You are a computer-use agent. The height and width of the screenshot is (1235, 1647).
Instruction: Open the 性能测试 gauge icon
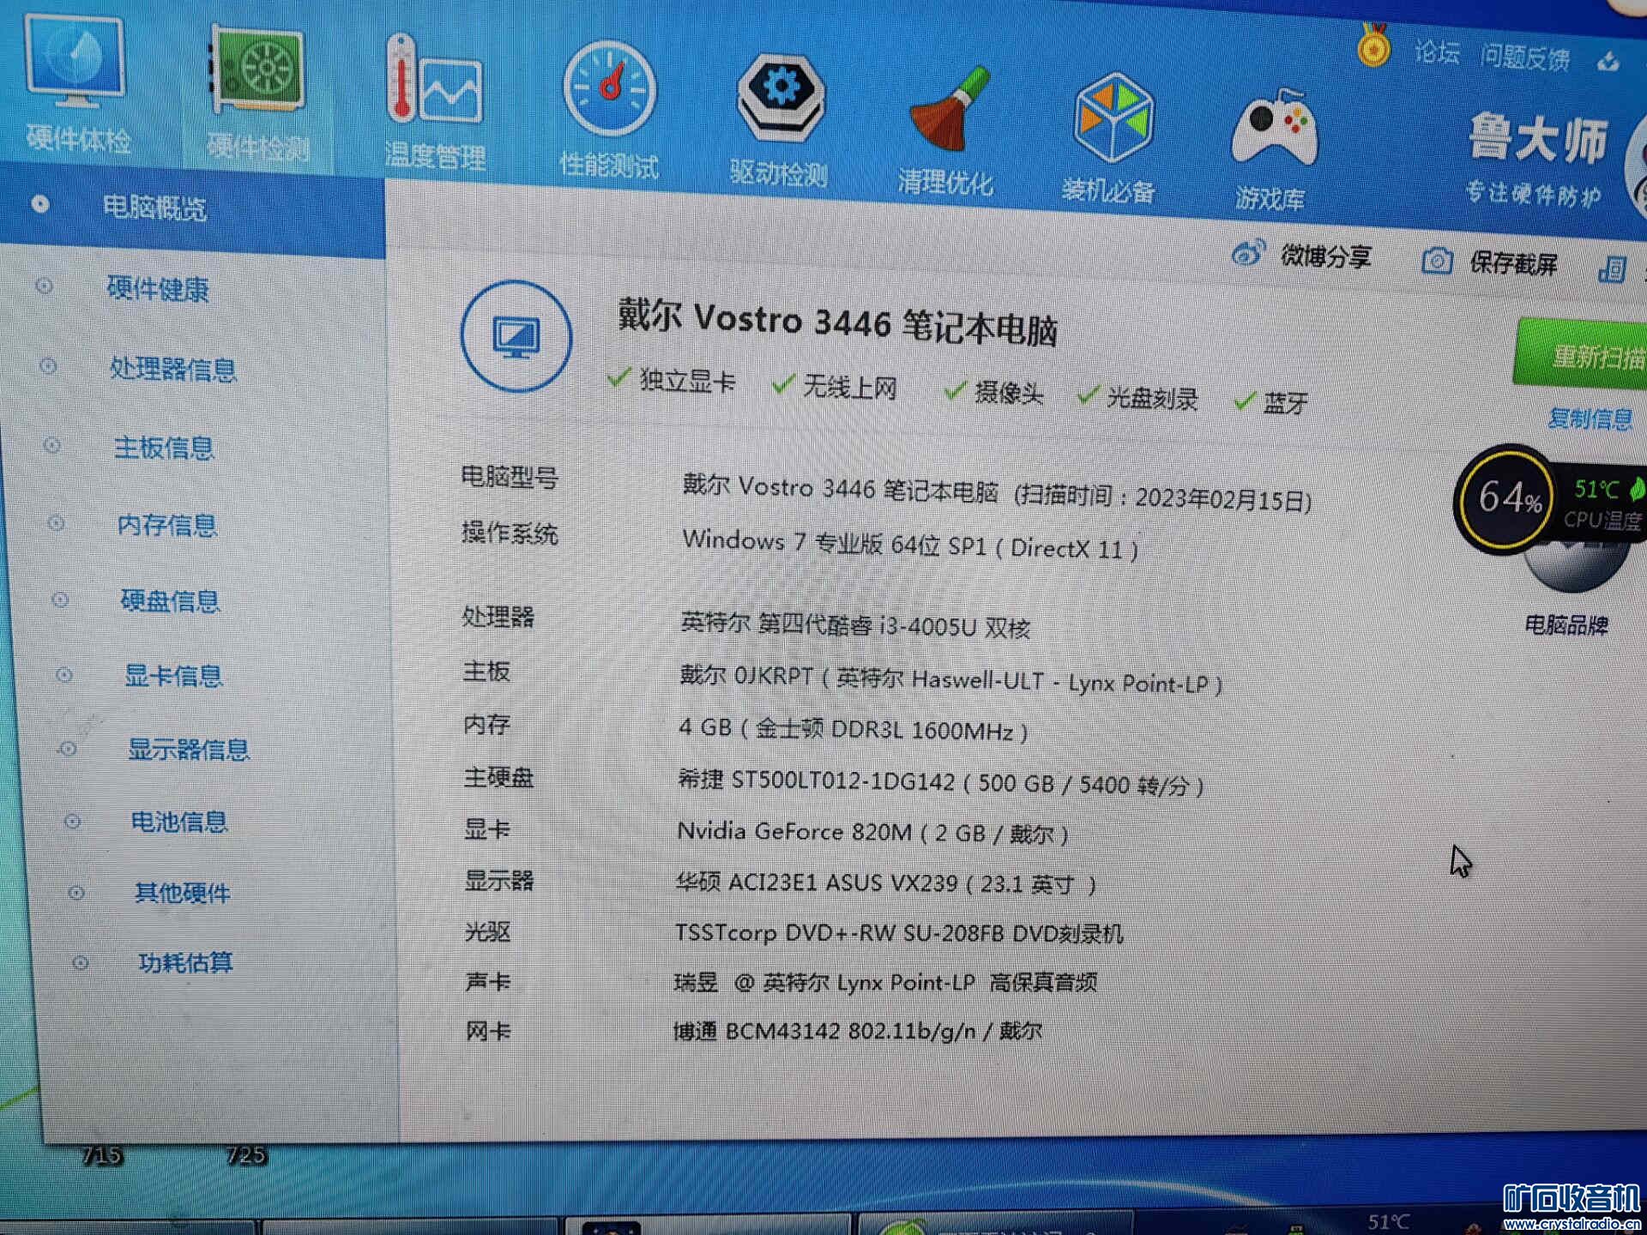609,88
